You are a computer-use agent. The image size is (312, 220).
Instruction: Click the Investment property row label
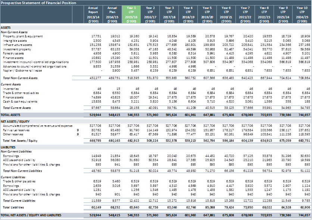17,49
